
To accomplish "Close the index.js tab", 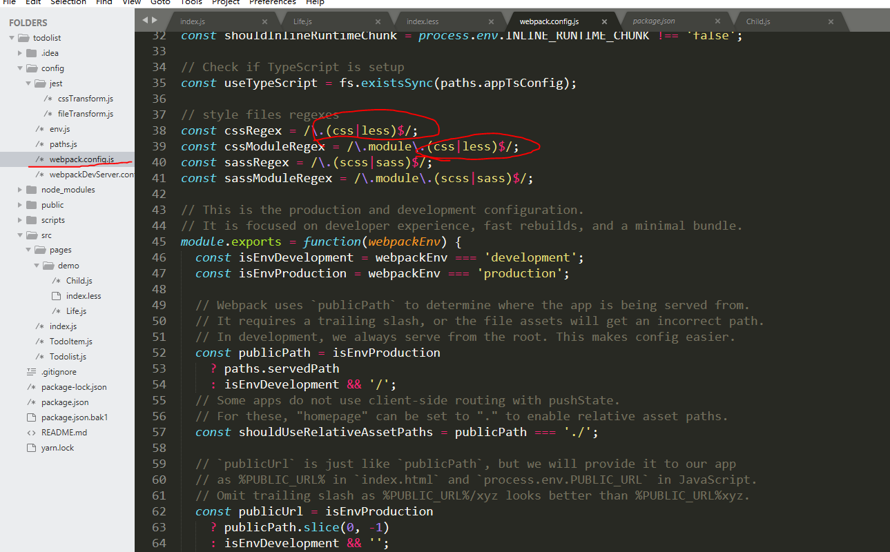I will coord(264,22).
